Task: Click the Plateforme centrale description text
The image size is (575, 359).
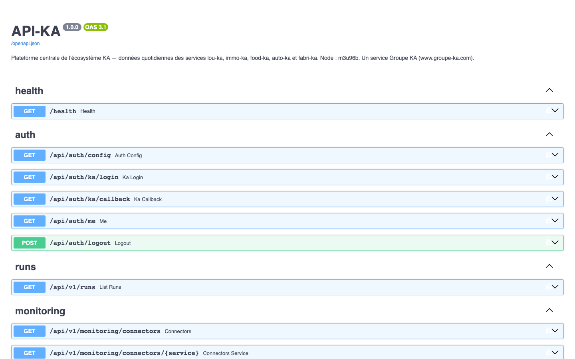Action: point(243,58)
